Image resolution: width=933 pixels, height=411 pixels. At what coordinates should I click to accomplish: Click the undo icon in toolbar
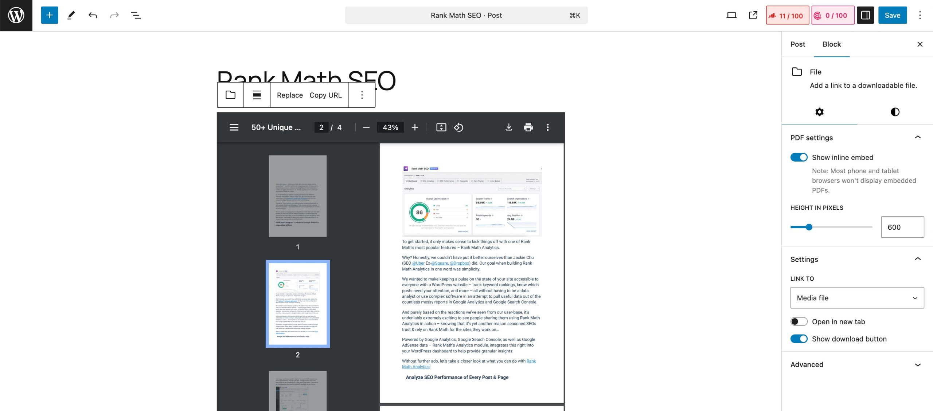[x=92, y=15]
